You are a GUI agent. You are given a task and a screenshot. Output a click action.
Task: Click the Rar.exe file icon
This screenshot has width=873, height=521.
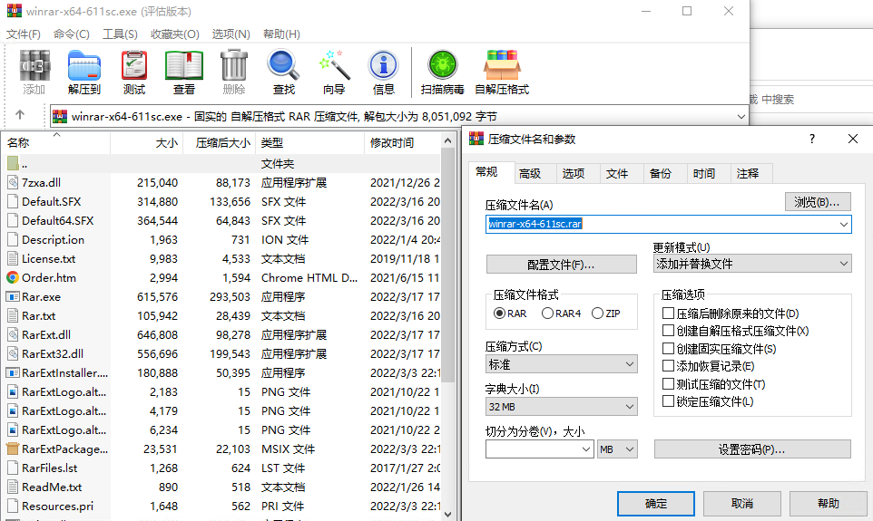[x=13, y=296]
